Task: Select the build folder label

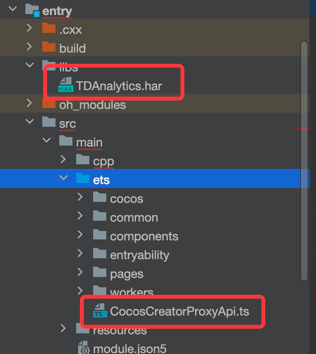Action: pyautogui.click(x=72, y=48)
